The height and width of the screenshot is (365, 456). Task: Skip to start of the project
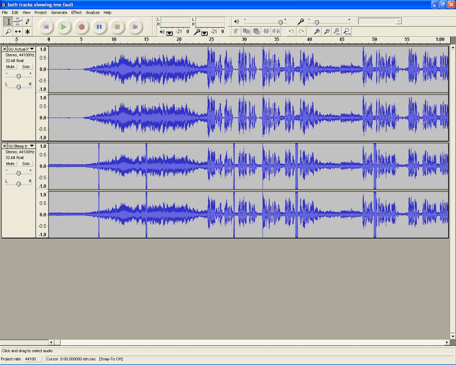click(46, 27)
